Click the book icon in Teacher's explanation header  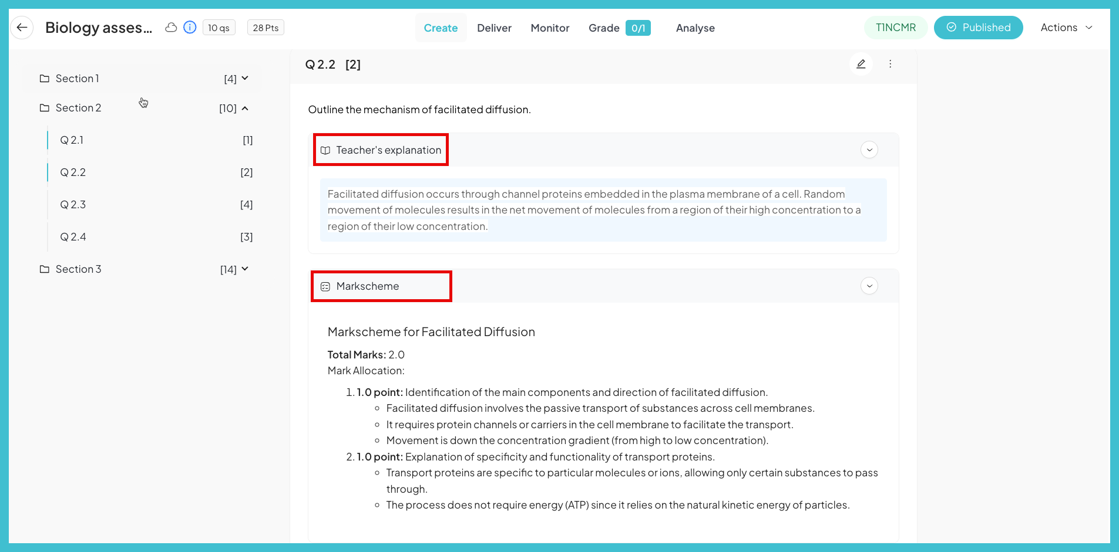click(325, 150)
